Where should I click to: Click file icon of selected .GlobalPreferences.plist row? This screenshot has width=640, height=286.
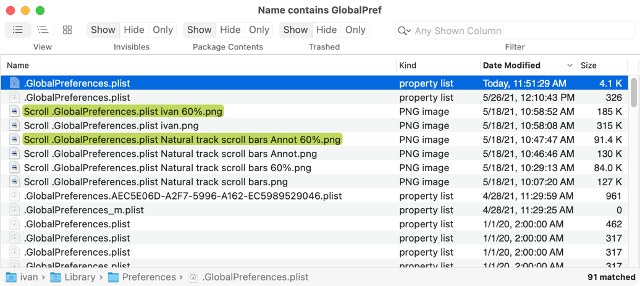coord(15,83)
